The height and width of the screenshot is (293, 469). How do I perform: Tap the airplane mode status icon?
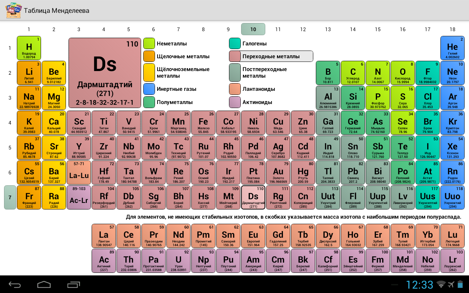pyautogui.click(x=451, y=284)
